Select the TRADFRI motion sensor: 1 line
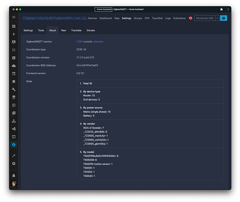This screenshot has height=202, width=240. 98,164
